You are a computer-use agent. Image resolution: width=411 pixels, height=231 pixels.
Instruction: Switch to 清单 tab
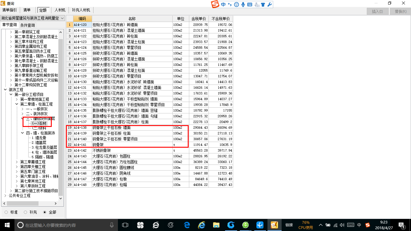click(27, 10)
